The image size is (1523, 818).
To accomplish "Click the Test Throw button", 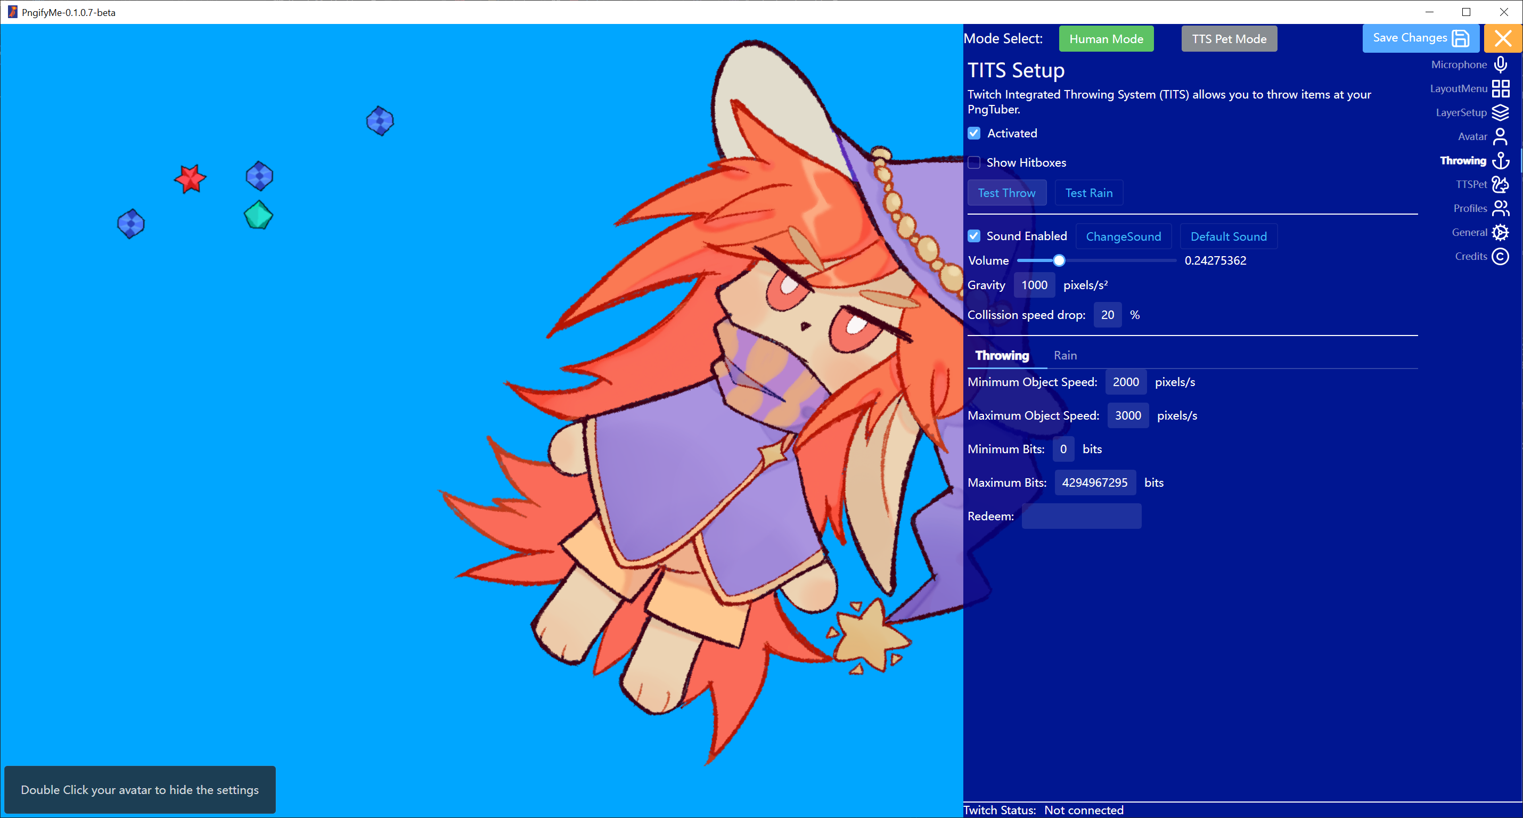I will point(1006,193).
